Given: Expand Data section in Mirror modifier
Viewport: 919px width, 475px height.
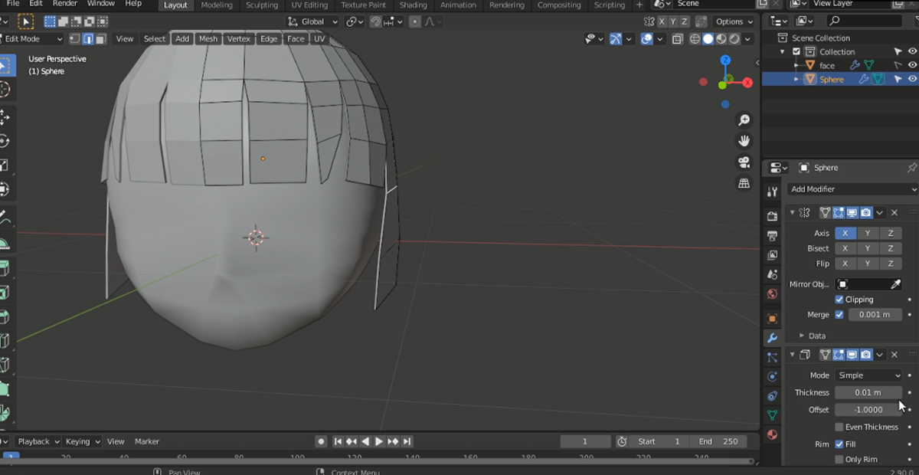Looking at the screenshot, I should pyautogui.click(x=812, y=336).
